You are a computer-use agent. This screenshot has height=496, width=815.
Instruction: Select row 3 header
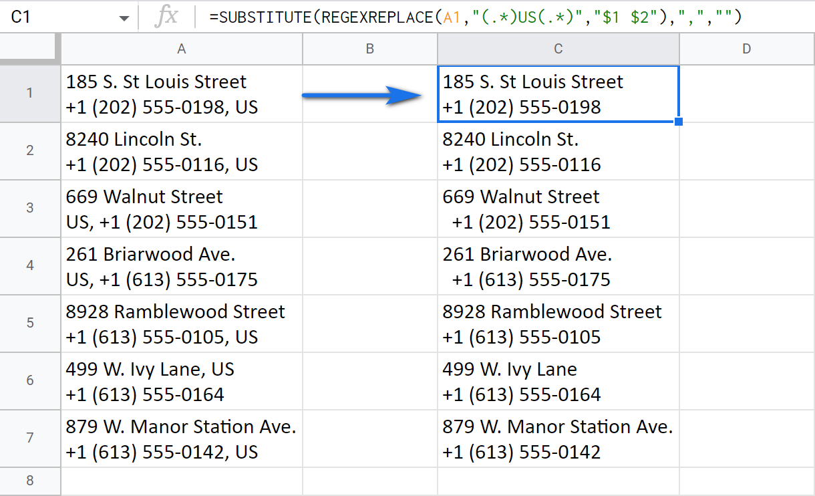[30, 209]
